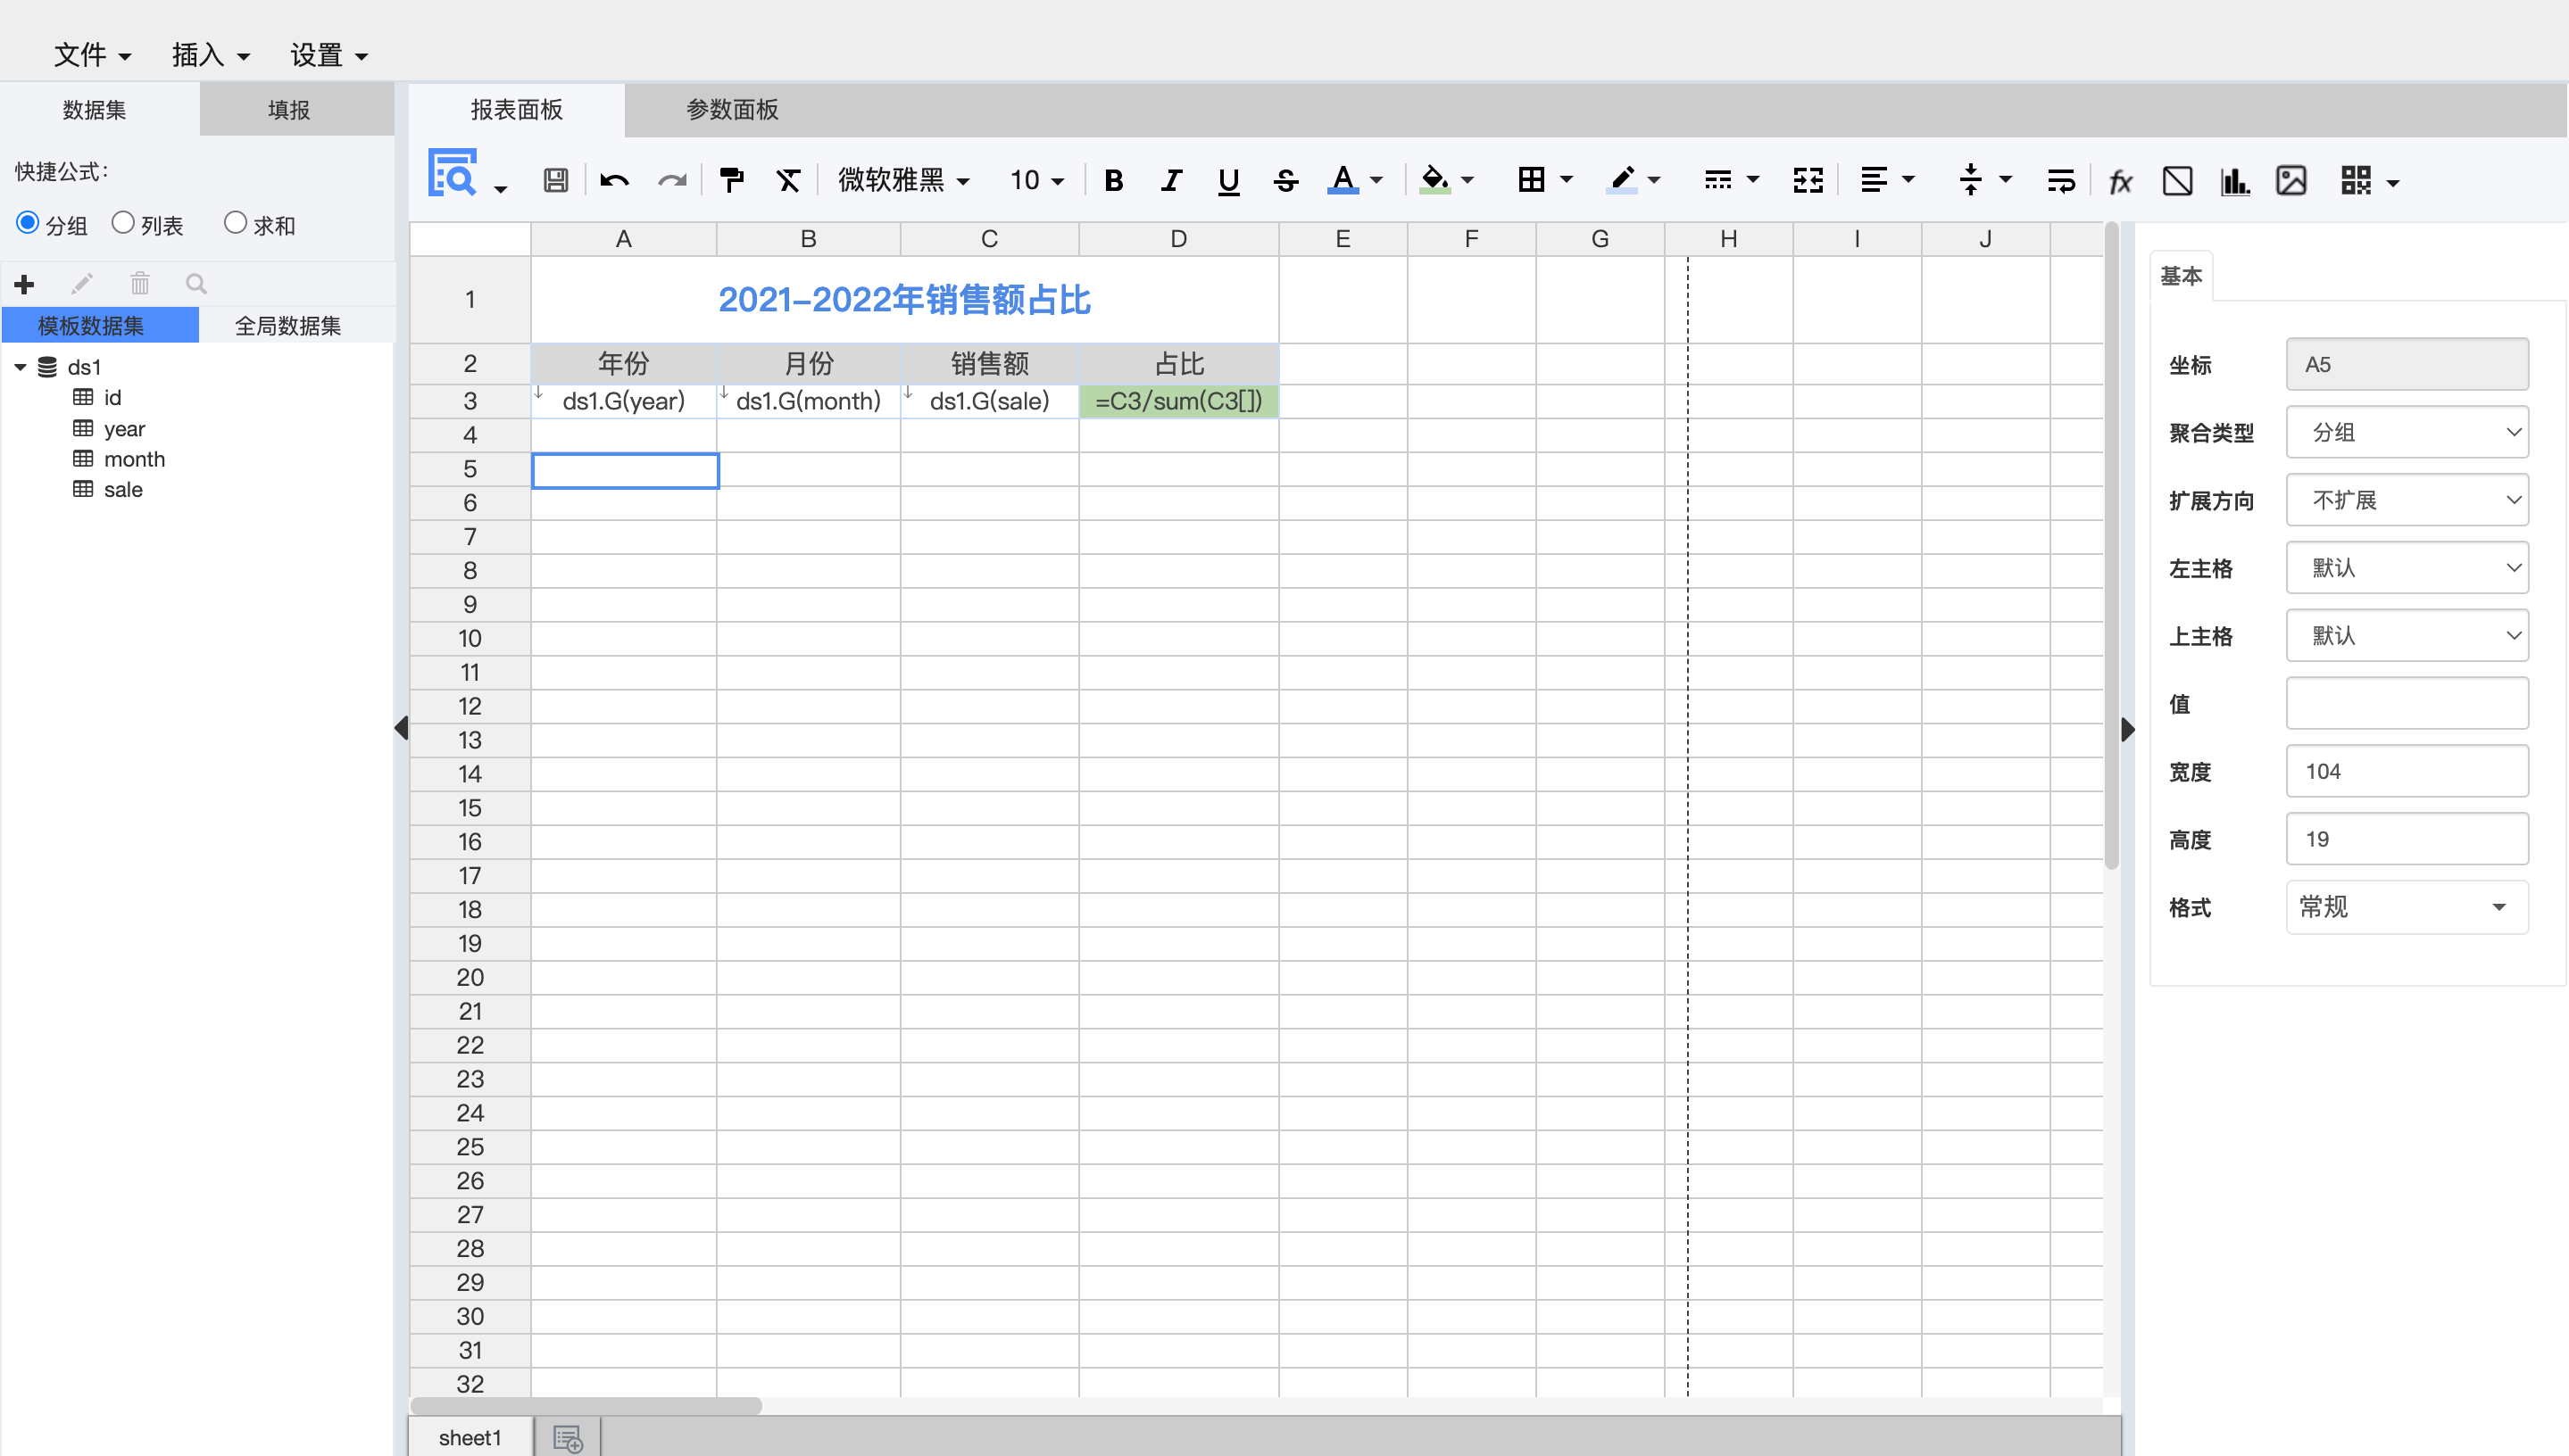The height and width of the screenshot is (1456, 2569).
Task: Click the 高度 input field
Action: pos(2407,839)
